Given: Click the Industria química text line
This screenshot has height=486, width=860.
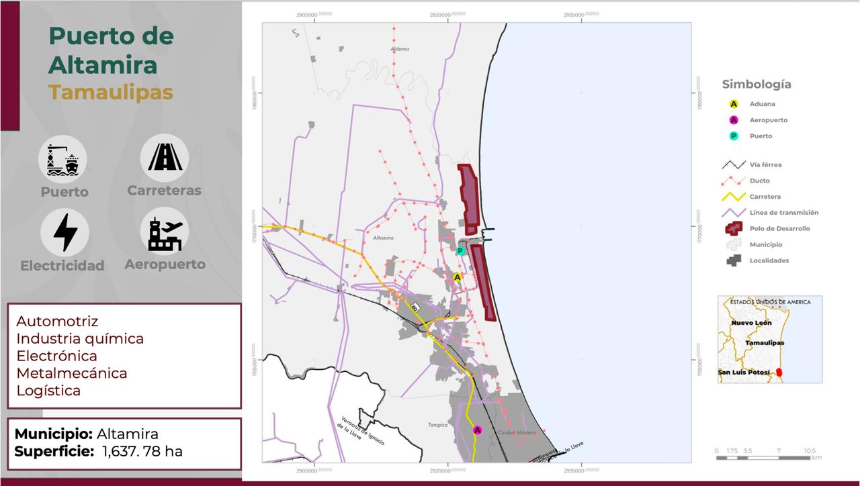Looking at the screenshot, I should coord(80,338).
